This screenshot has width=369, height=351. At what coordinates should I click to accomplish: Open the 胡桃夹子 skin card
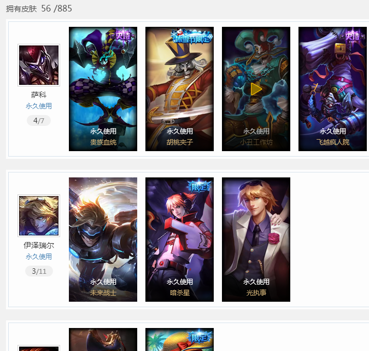179,89
